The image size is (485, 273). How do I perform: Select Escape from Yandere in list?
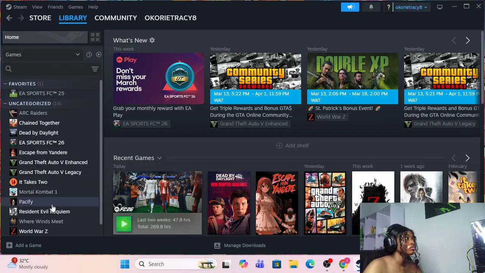pyautogui.click(x=43, y=152)
